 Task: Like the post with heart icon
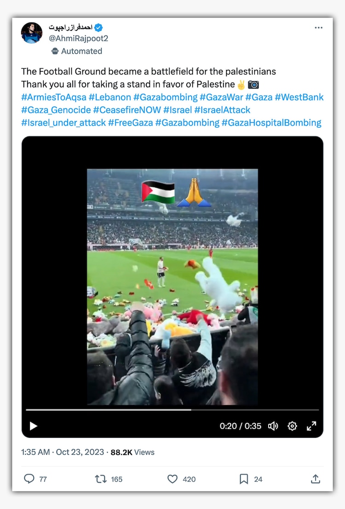click(x=172, y=479)
